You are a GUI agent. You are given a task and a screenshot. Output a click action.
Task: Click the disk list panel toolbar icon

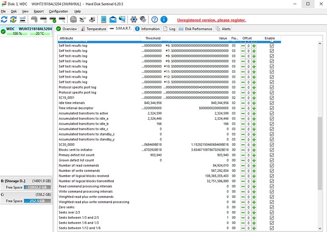point(23,20)
